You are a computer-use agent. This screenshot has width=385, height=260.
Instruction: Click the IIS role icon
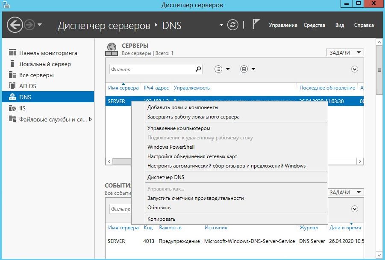[12, 108]
